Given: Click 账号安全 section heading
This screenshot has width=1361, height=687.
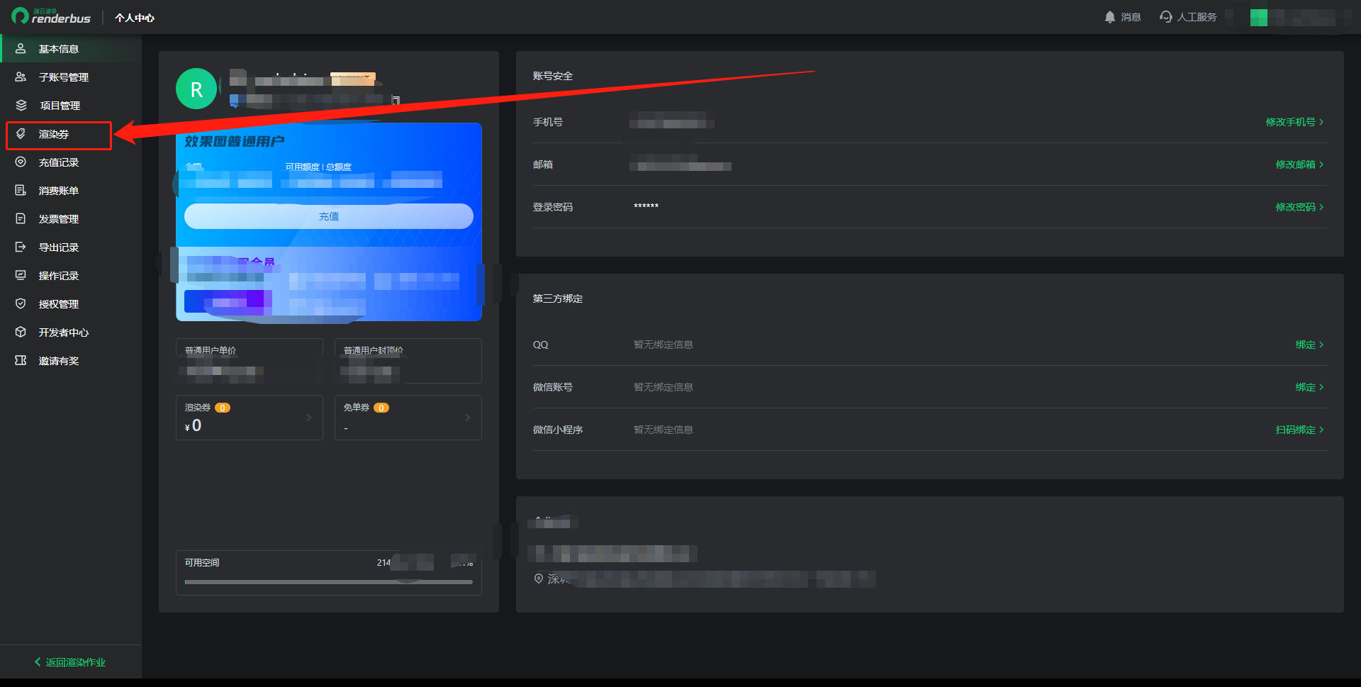Looking at the screenshot, I should coord(553,76).
